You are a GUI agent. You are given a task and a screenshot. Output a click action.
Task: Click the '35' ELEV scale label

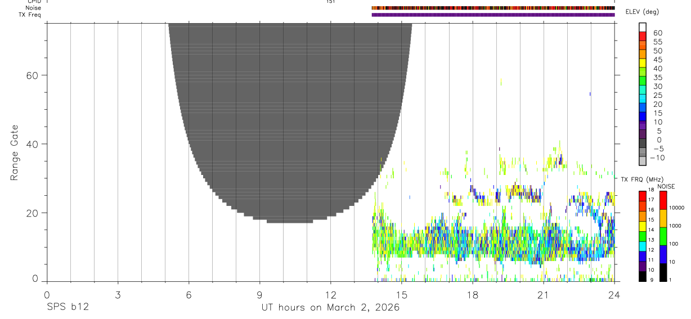coord(658,77)
